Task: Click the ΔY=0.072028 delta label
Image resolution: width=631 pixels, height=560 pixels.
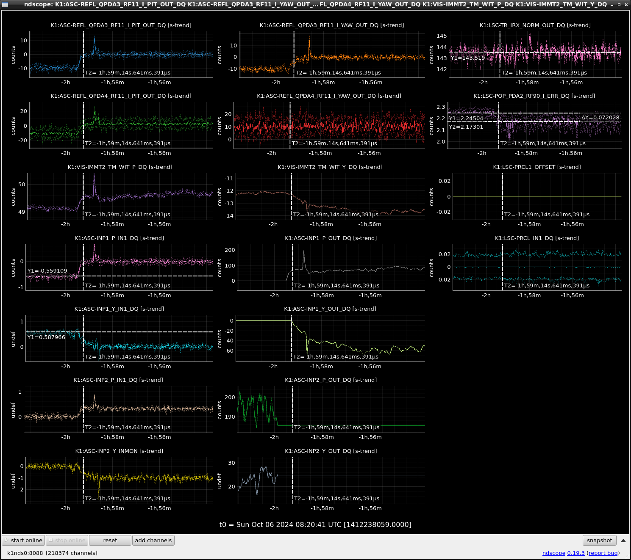Action: click(x=600, y=118)
